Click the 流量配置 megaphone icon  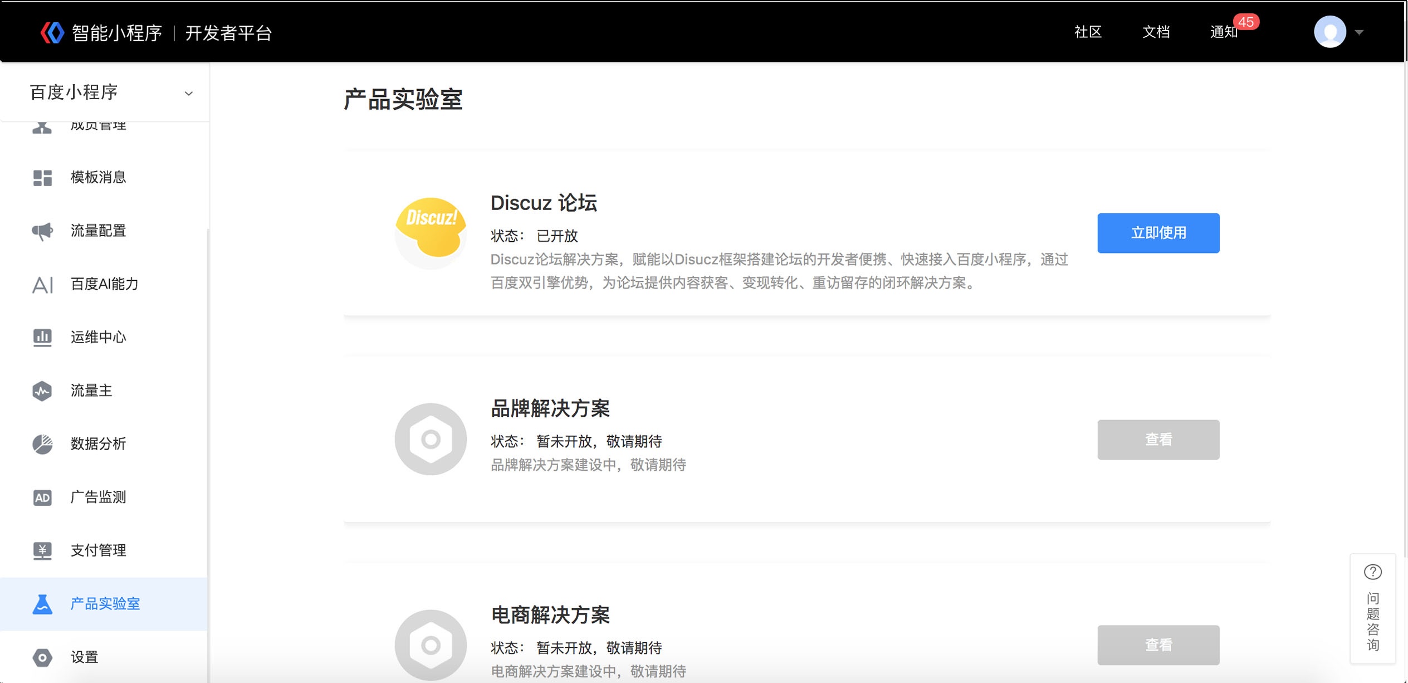42,231
